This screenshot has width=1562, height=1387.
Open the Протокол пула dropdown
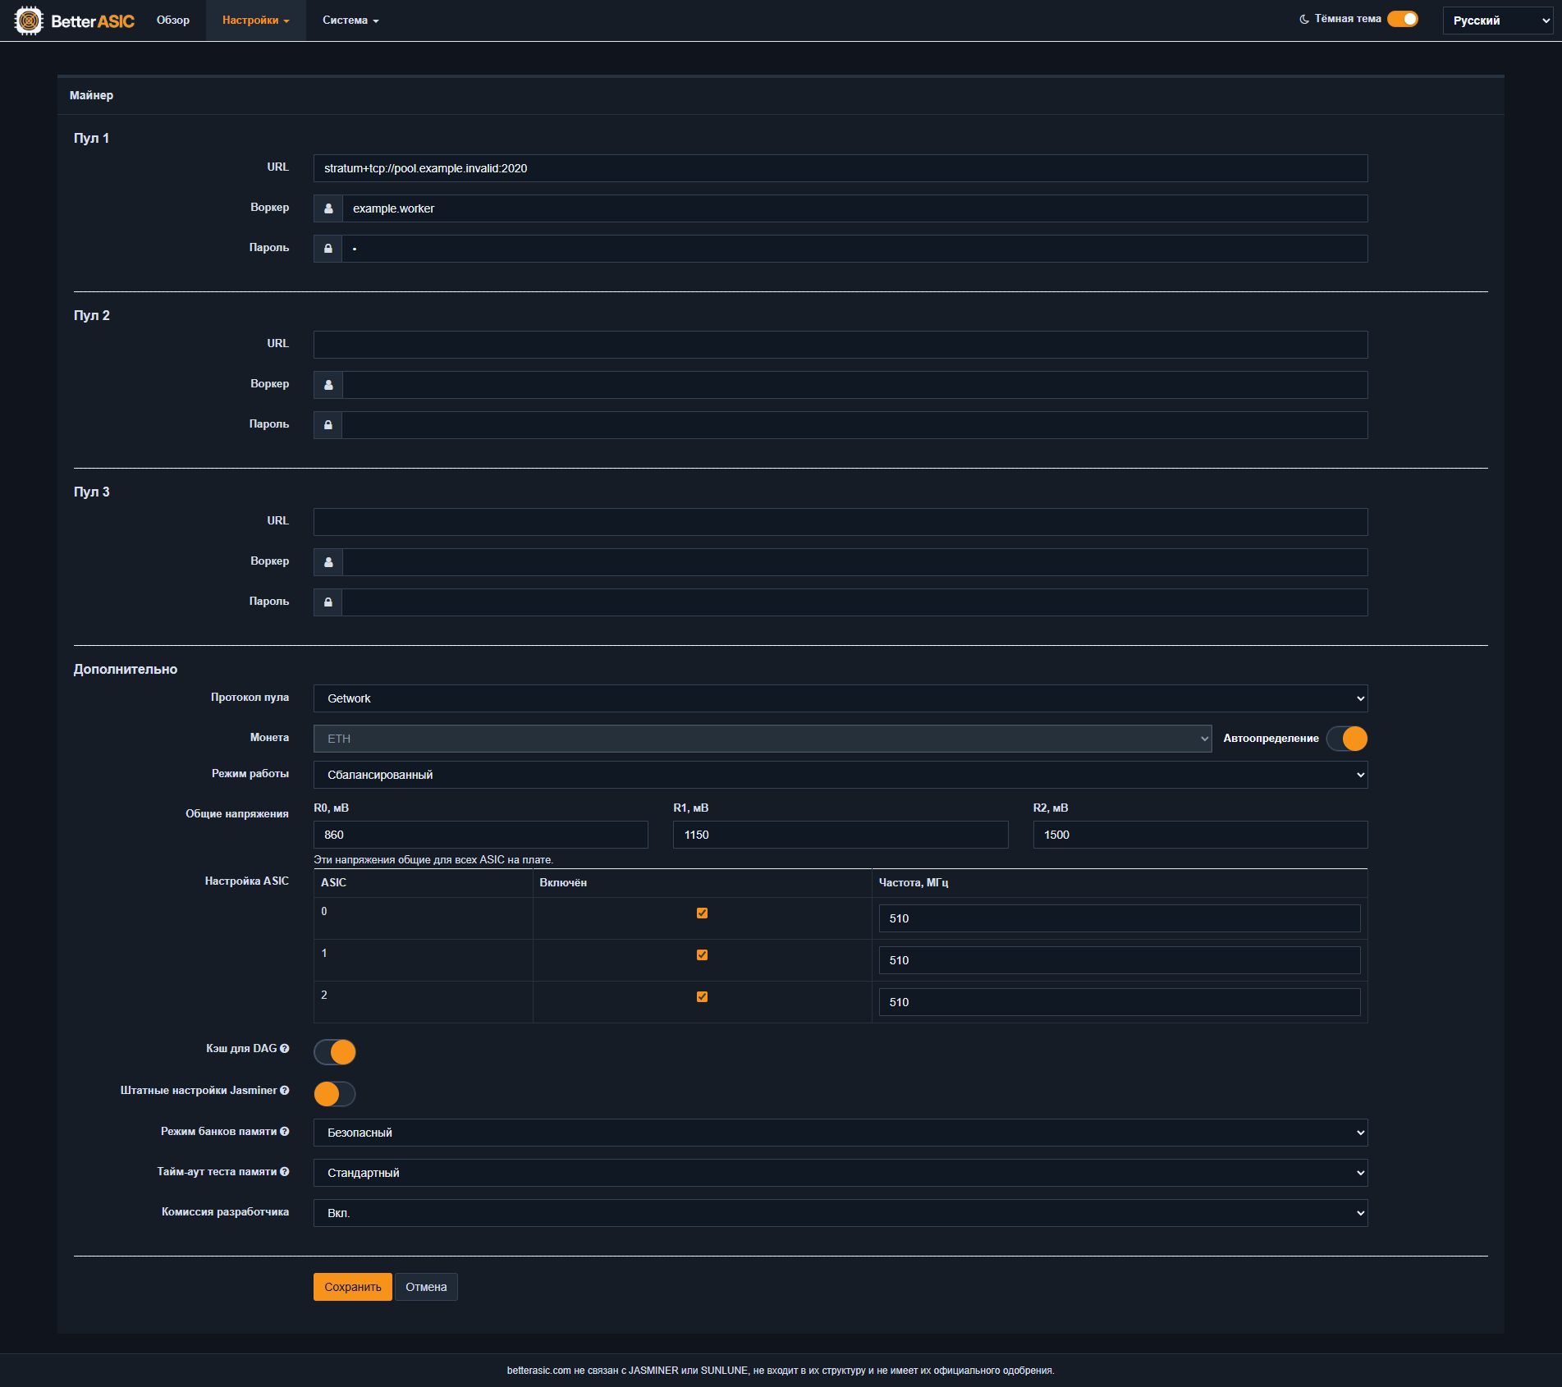click(841, 698)
